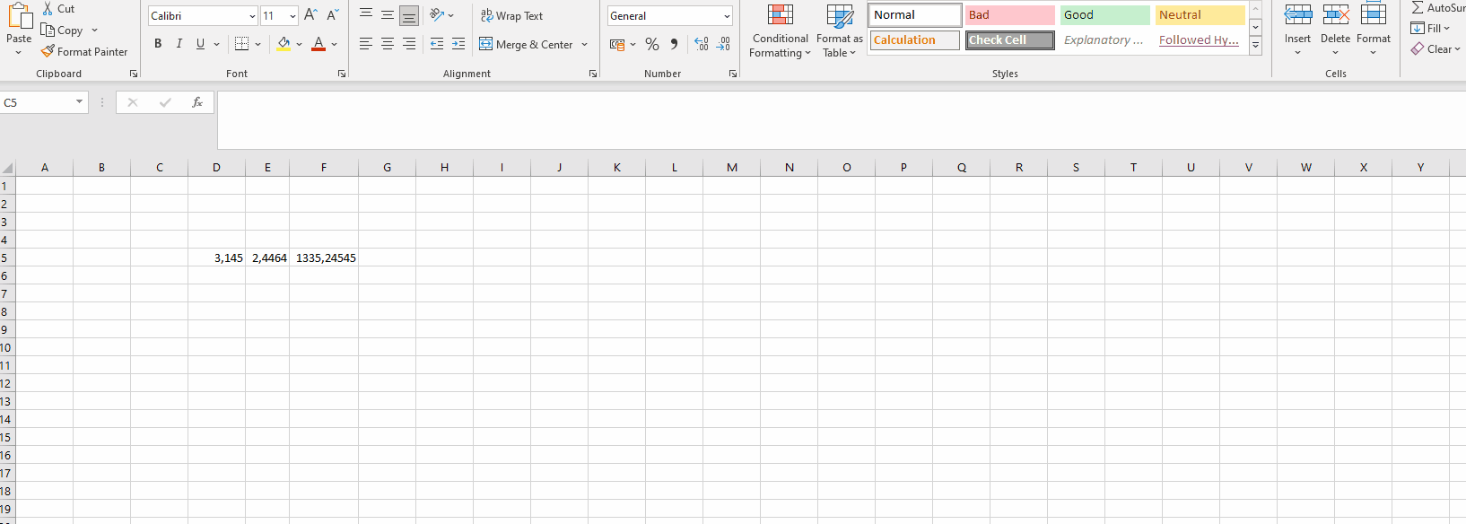
Task: Open the Format as Table menu
Action: [839, 31]
